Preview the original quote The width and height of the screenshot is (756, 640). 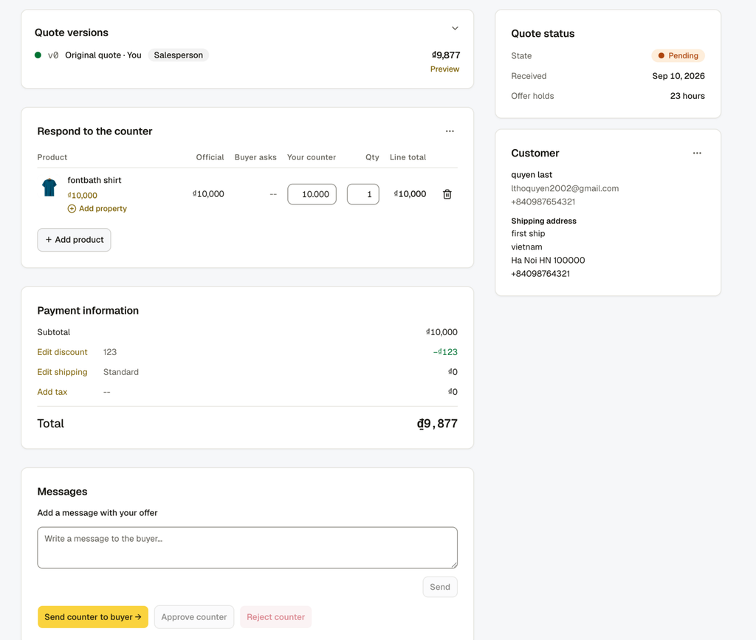[x=444, y=69]
